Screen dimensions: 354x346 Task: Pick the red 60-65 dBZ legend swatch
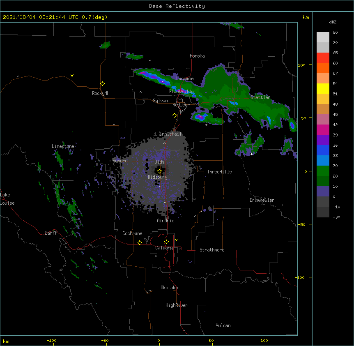(x=323, y=58)
